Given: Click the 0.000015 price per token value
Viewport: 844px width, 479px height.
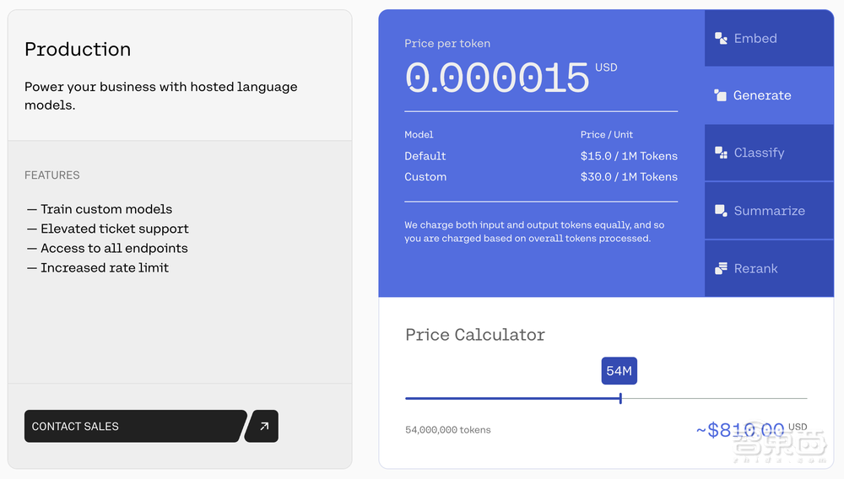Looking at the screenshot, I should click(x=497, y=78).
